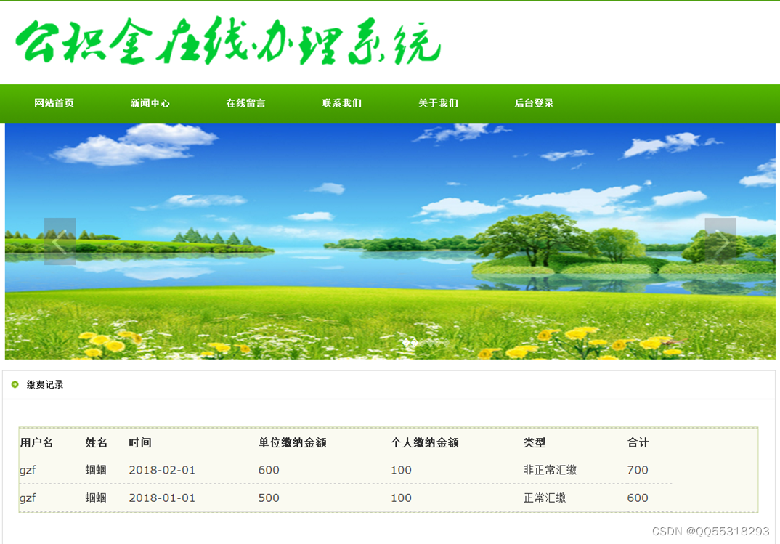
Task: Click the 500 unit payment amount
Action: coord(269,498)
